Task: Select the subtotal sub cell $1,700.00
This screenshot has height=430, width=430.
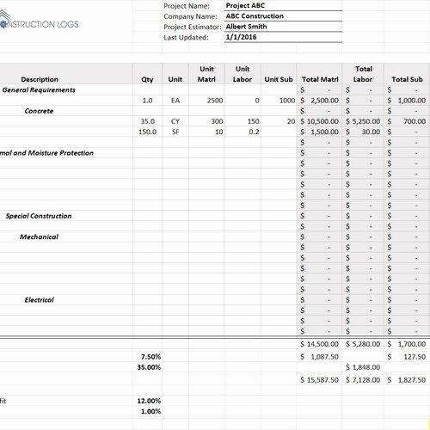Action: [407, 344]
